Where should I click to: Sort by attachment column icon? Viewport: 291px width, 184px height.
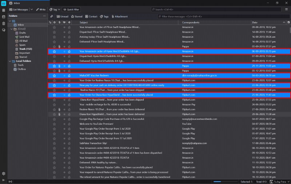[59, 23]
